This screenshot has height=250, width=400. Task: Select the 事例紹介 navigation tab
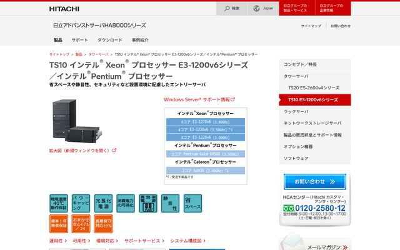pos(140,40)
